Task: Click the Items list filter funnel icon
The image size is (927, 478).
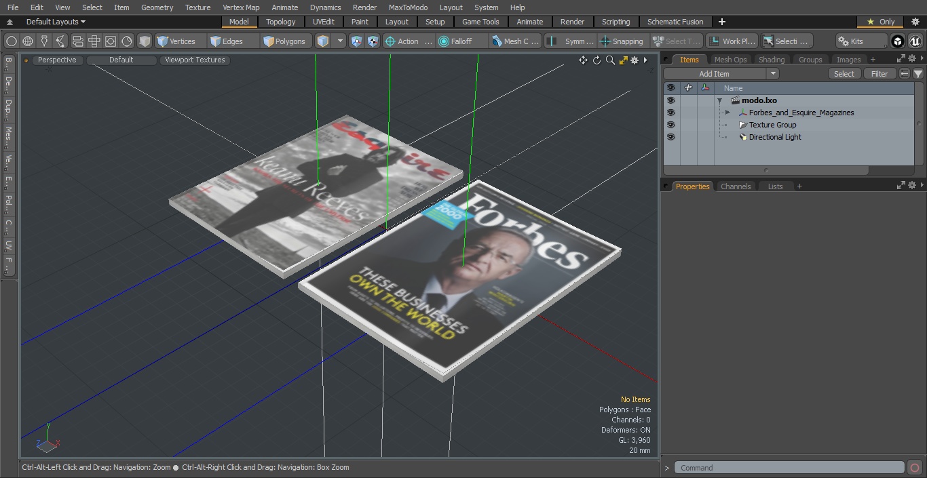Action: [917, 74]
